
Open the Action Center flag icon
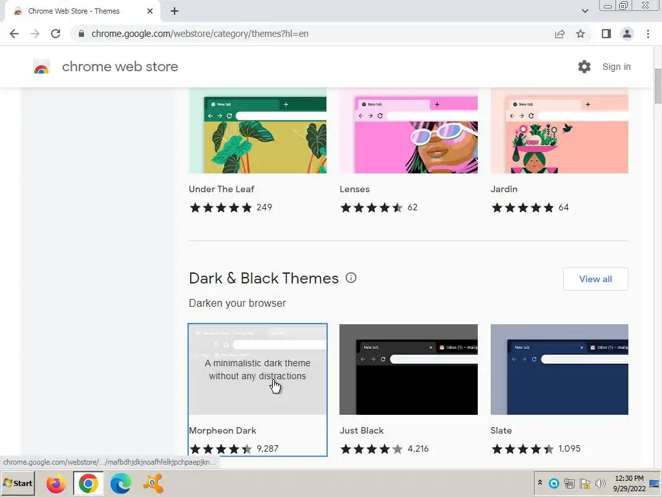584,483
